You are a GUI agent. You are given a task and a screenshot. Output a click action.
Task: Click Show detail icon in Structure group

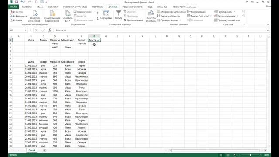tap(243, 12)
